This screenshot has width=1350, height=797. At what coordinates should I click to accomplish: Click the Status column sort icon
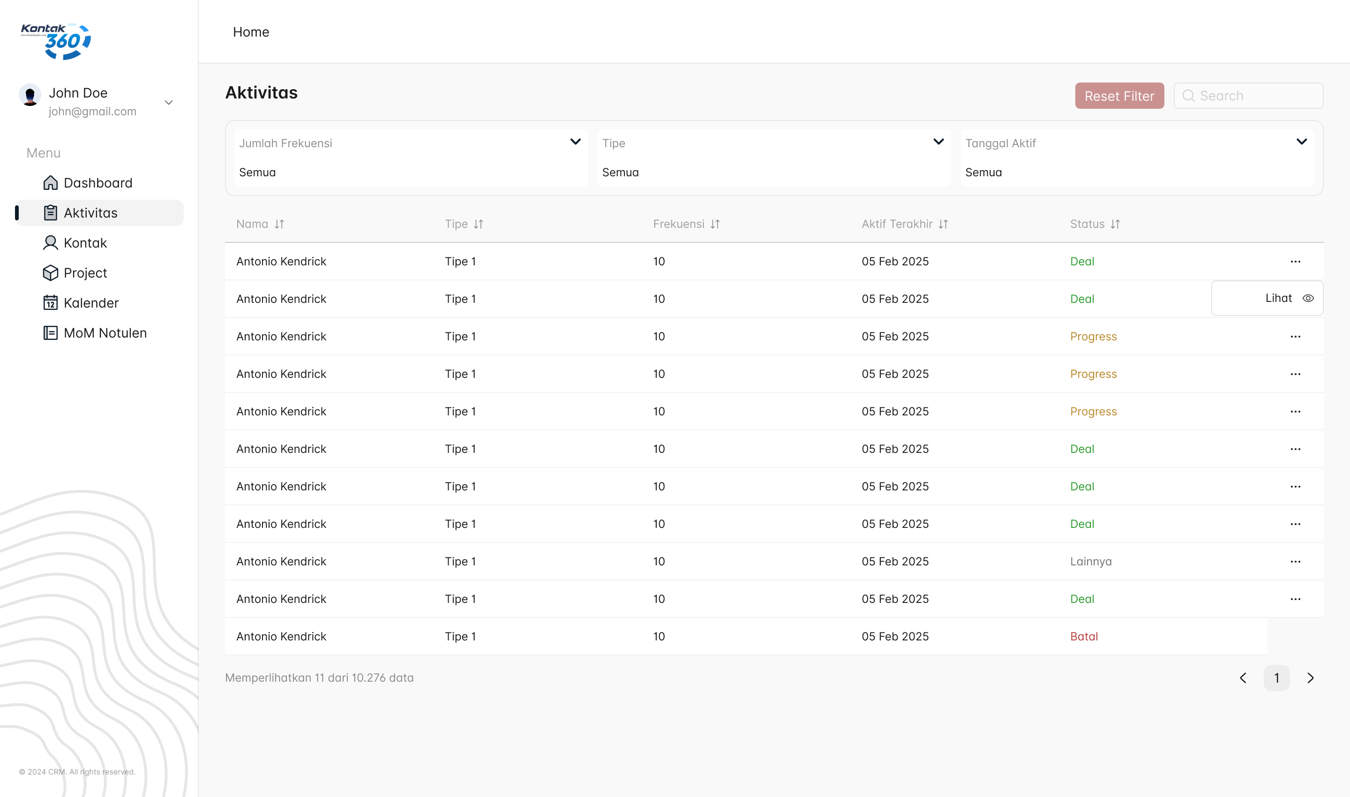tap(1115, 224)
